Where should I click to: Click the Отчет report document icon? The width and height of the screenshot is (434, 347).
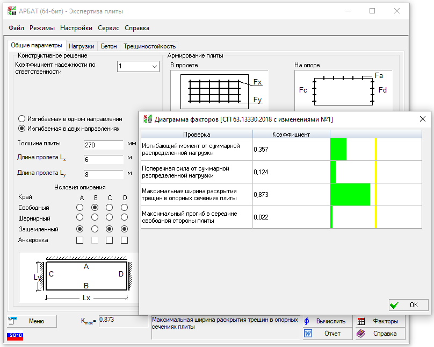click(x=308, y=334)
